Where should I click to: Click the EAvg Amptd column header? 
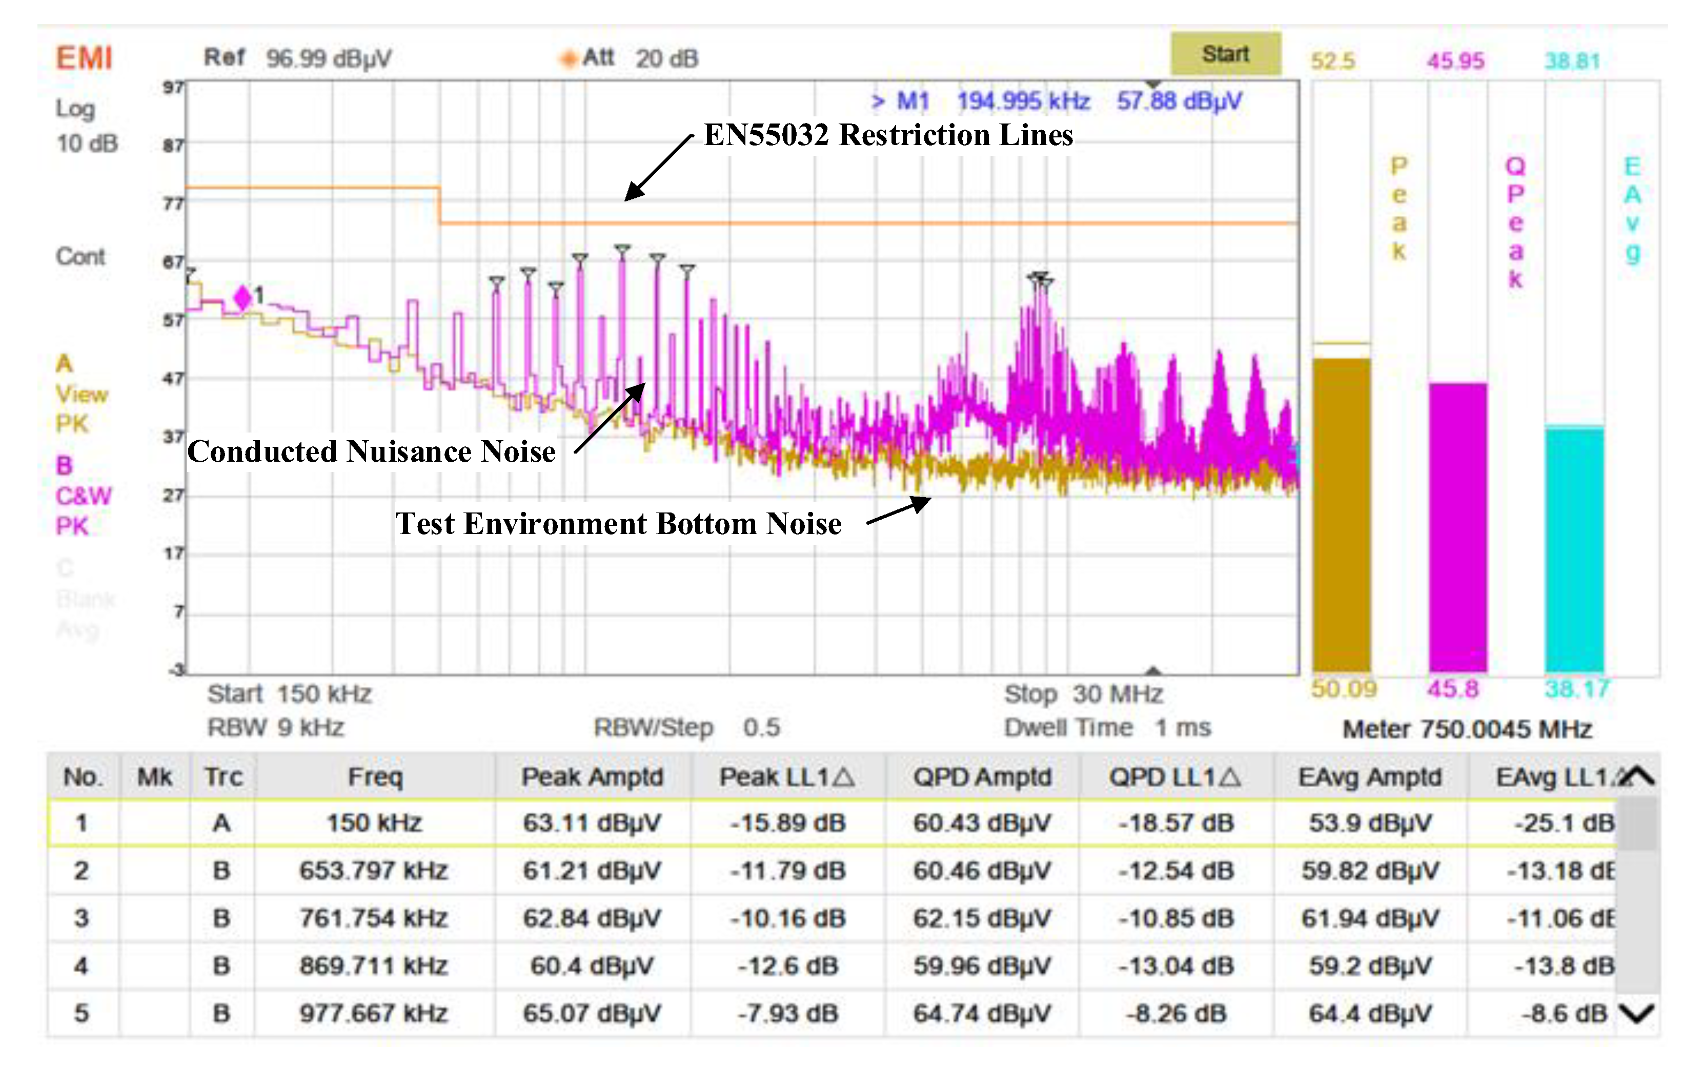coord(1370,777)
